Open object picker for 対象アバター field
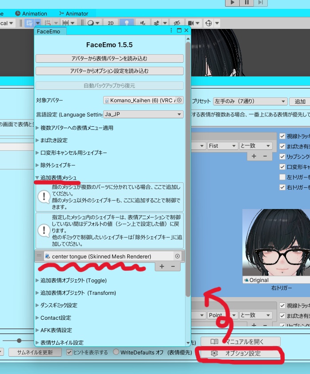Image resolution: width=310 pixels, height=374 pixels. (180, 100)
